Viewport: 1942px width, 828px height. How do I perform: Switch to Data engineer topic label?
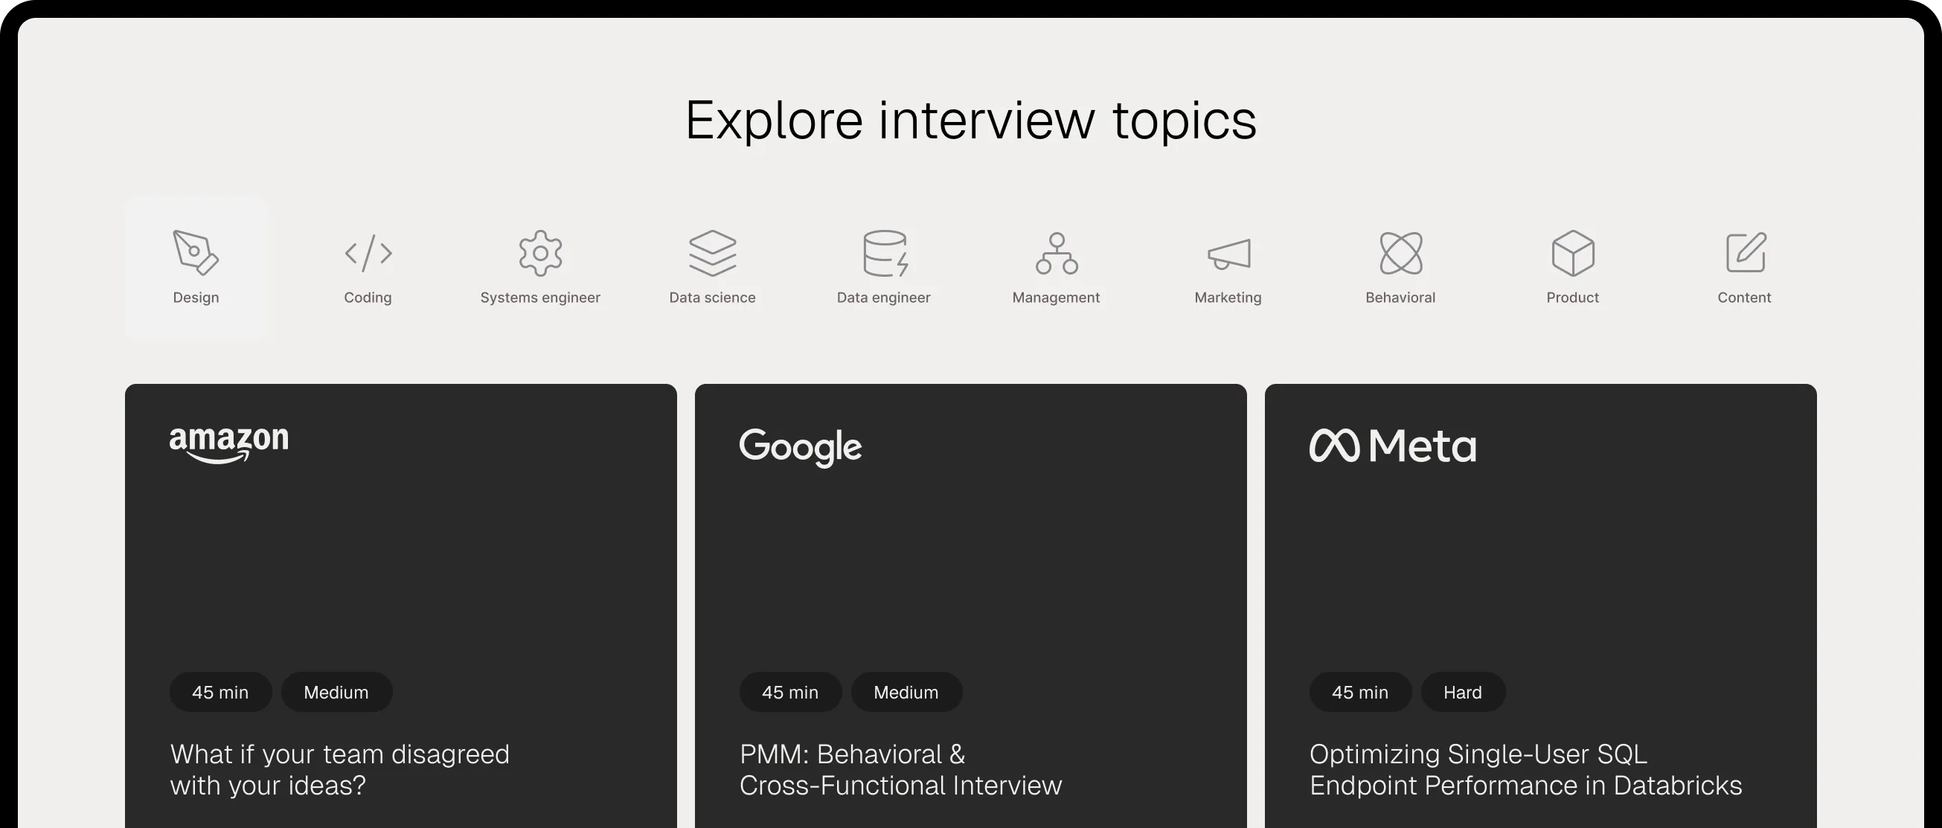[x=883, y=298]
